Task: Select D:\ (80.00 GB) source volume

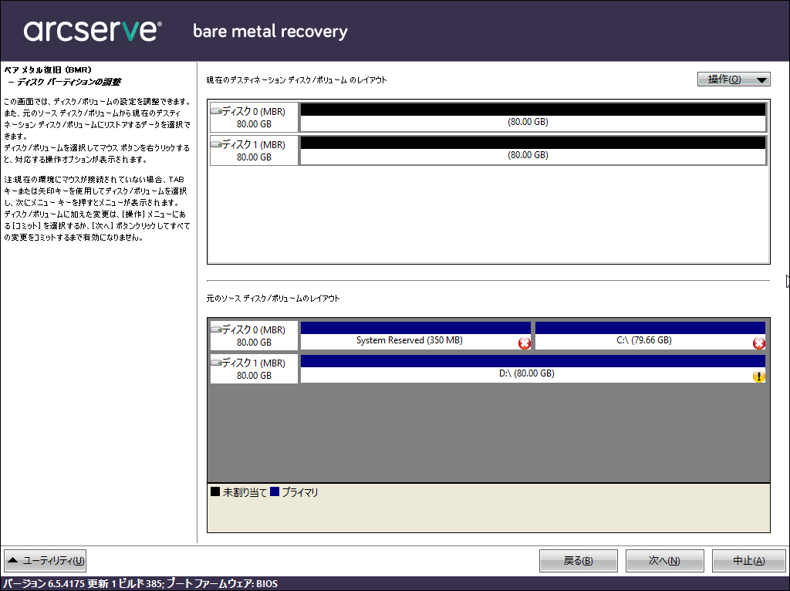Action: [x=533, y=369]
